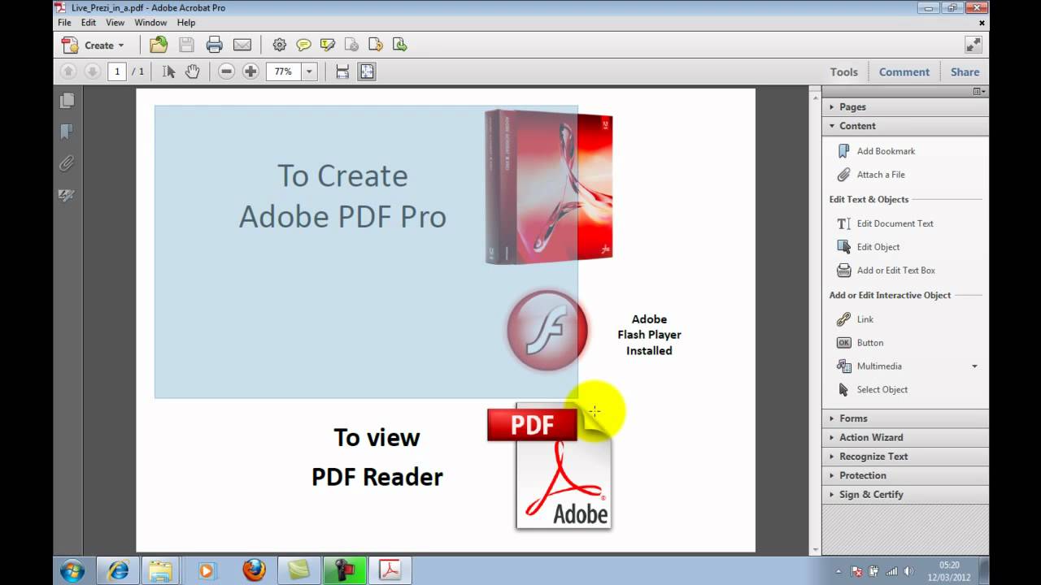Click the Multimedia tool
Screen dimensions: 1041x585
click(869, 366)
